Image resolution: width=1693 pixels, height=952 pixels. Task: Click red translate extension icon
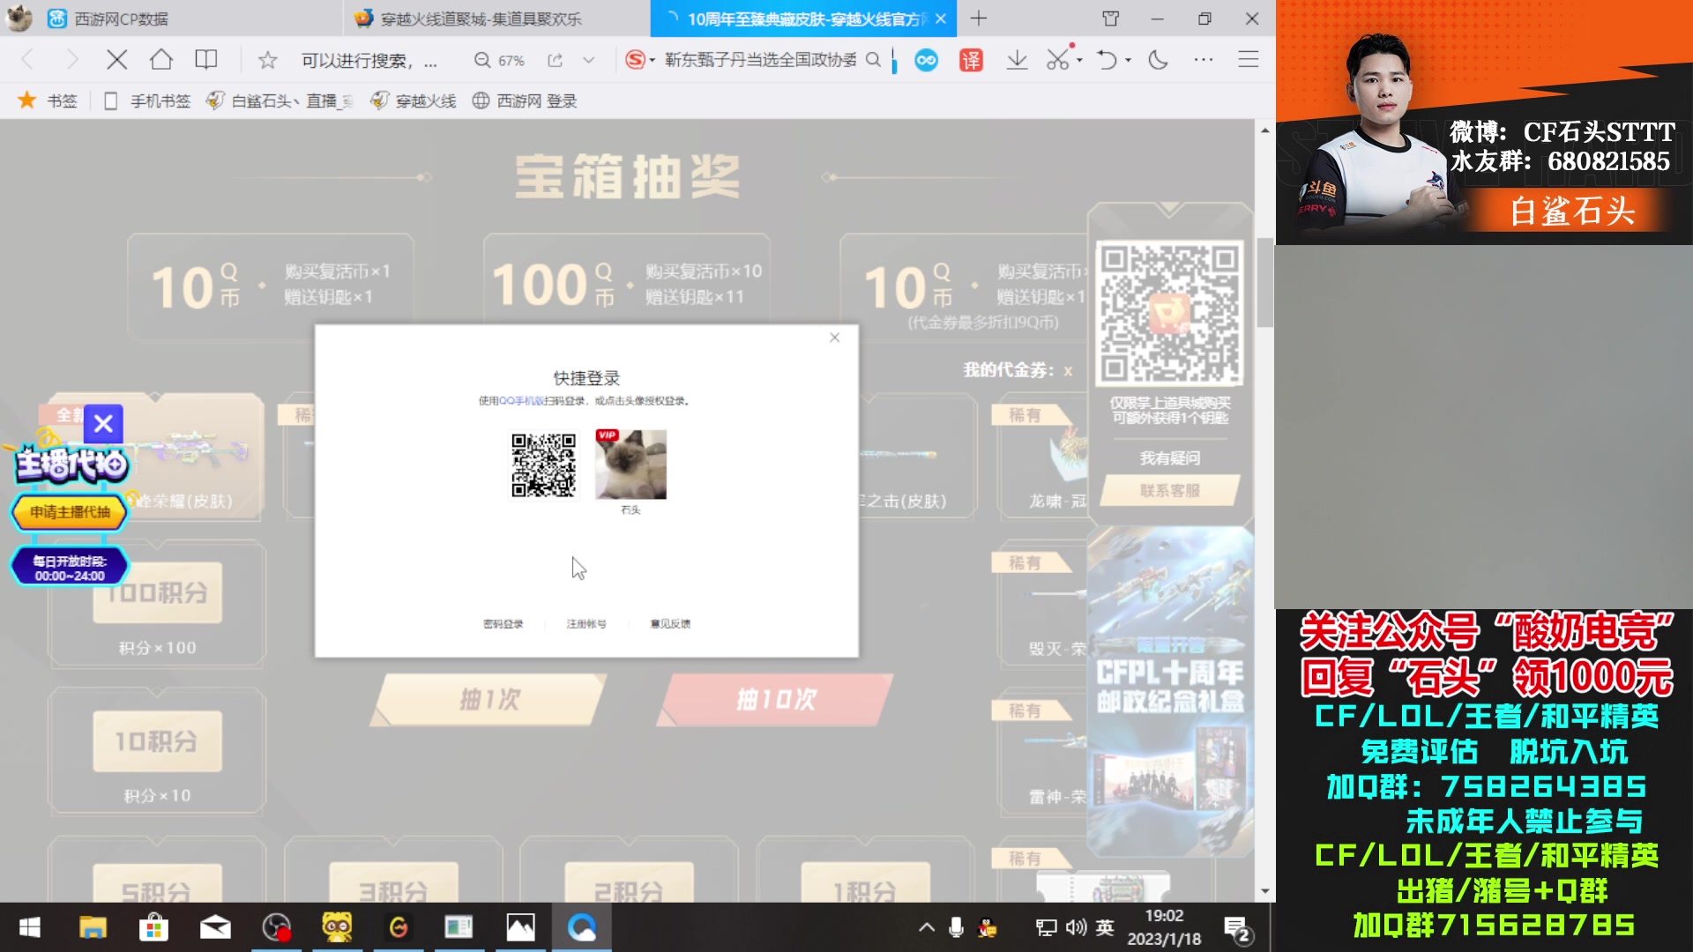point(971,60)
